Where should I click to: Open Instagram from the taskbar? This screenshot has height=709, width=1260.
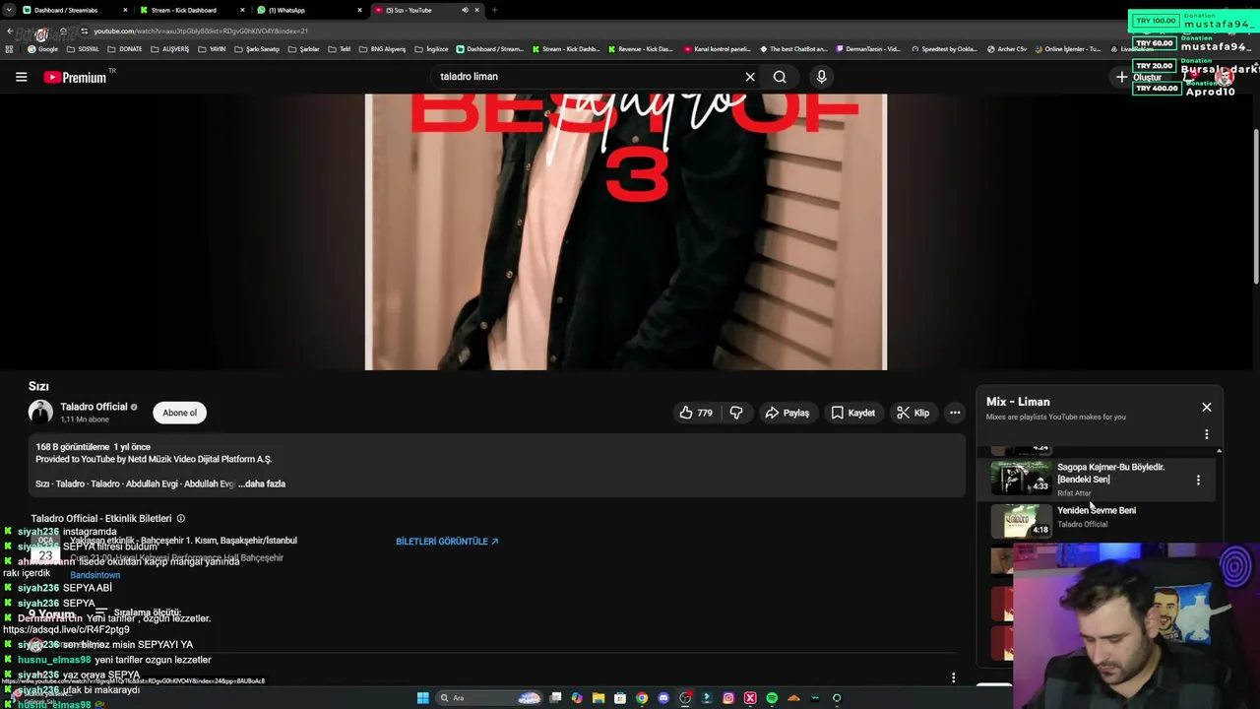(x=728, y=698)
